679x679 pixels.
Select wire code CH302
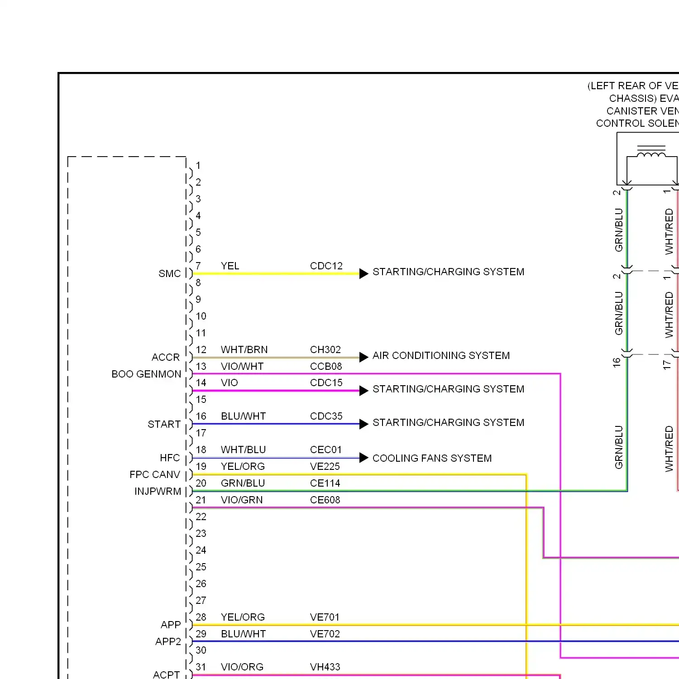point(325,349)
